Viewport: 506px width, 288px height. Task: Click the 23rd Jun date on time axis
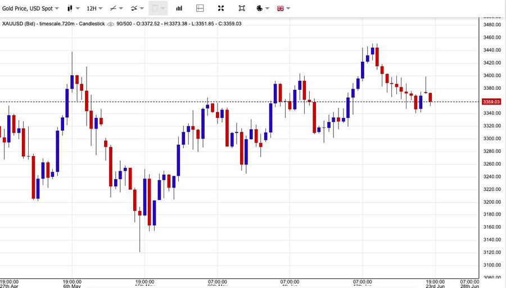435,285
